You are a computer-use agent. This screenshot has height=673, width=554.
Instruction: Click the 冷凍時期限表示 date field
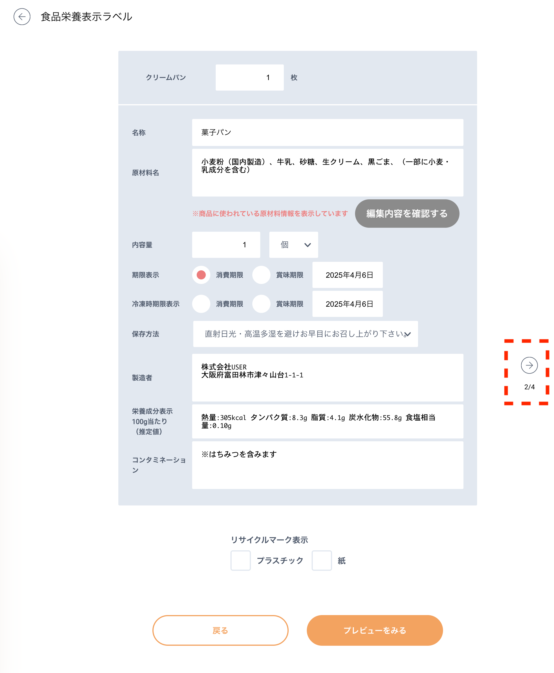click(x=347, y=304)
